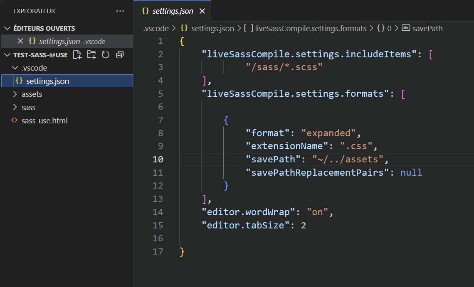Viewport: 474px width, 287px height.
Task: Close the settings.json editor tab
Action: pos(202,11)
